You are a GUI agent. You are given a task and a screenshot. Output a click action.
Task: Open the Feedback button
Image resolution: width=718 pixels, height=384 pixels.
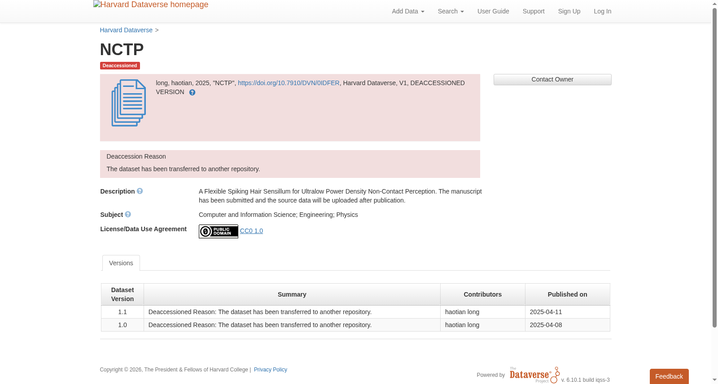tap(669, 376)
